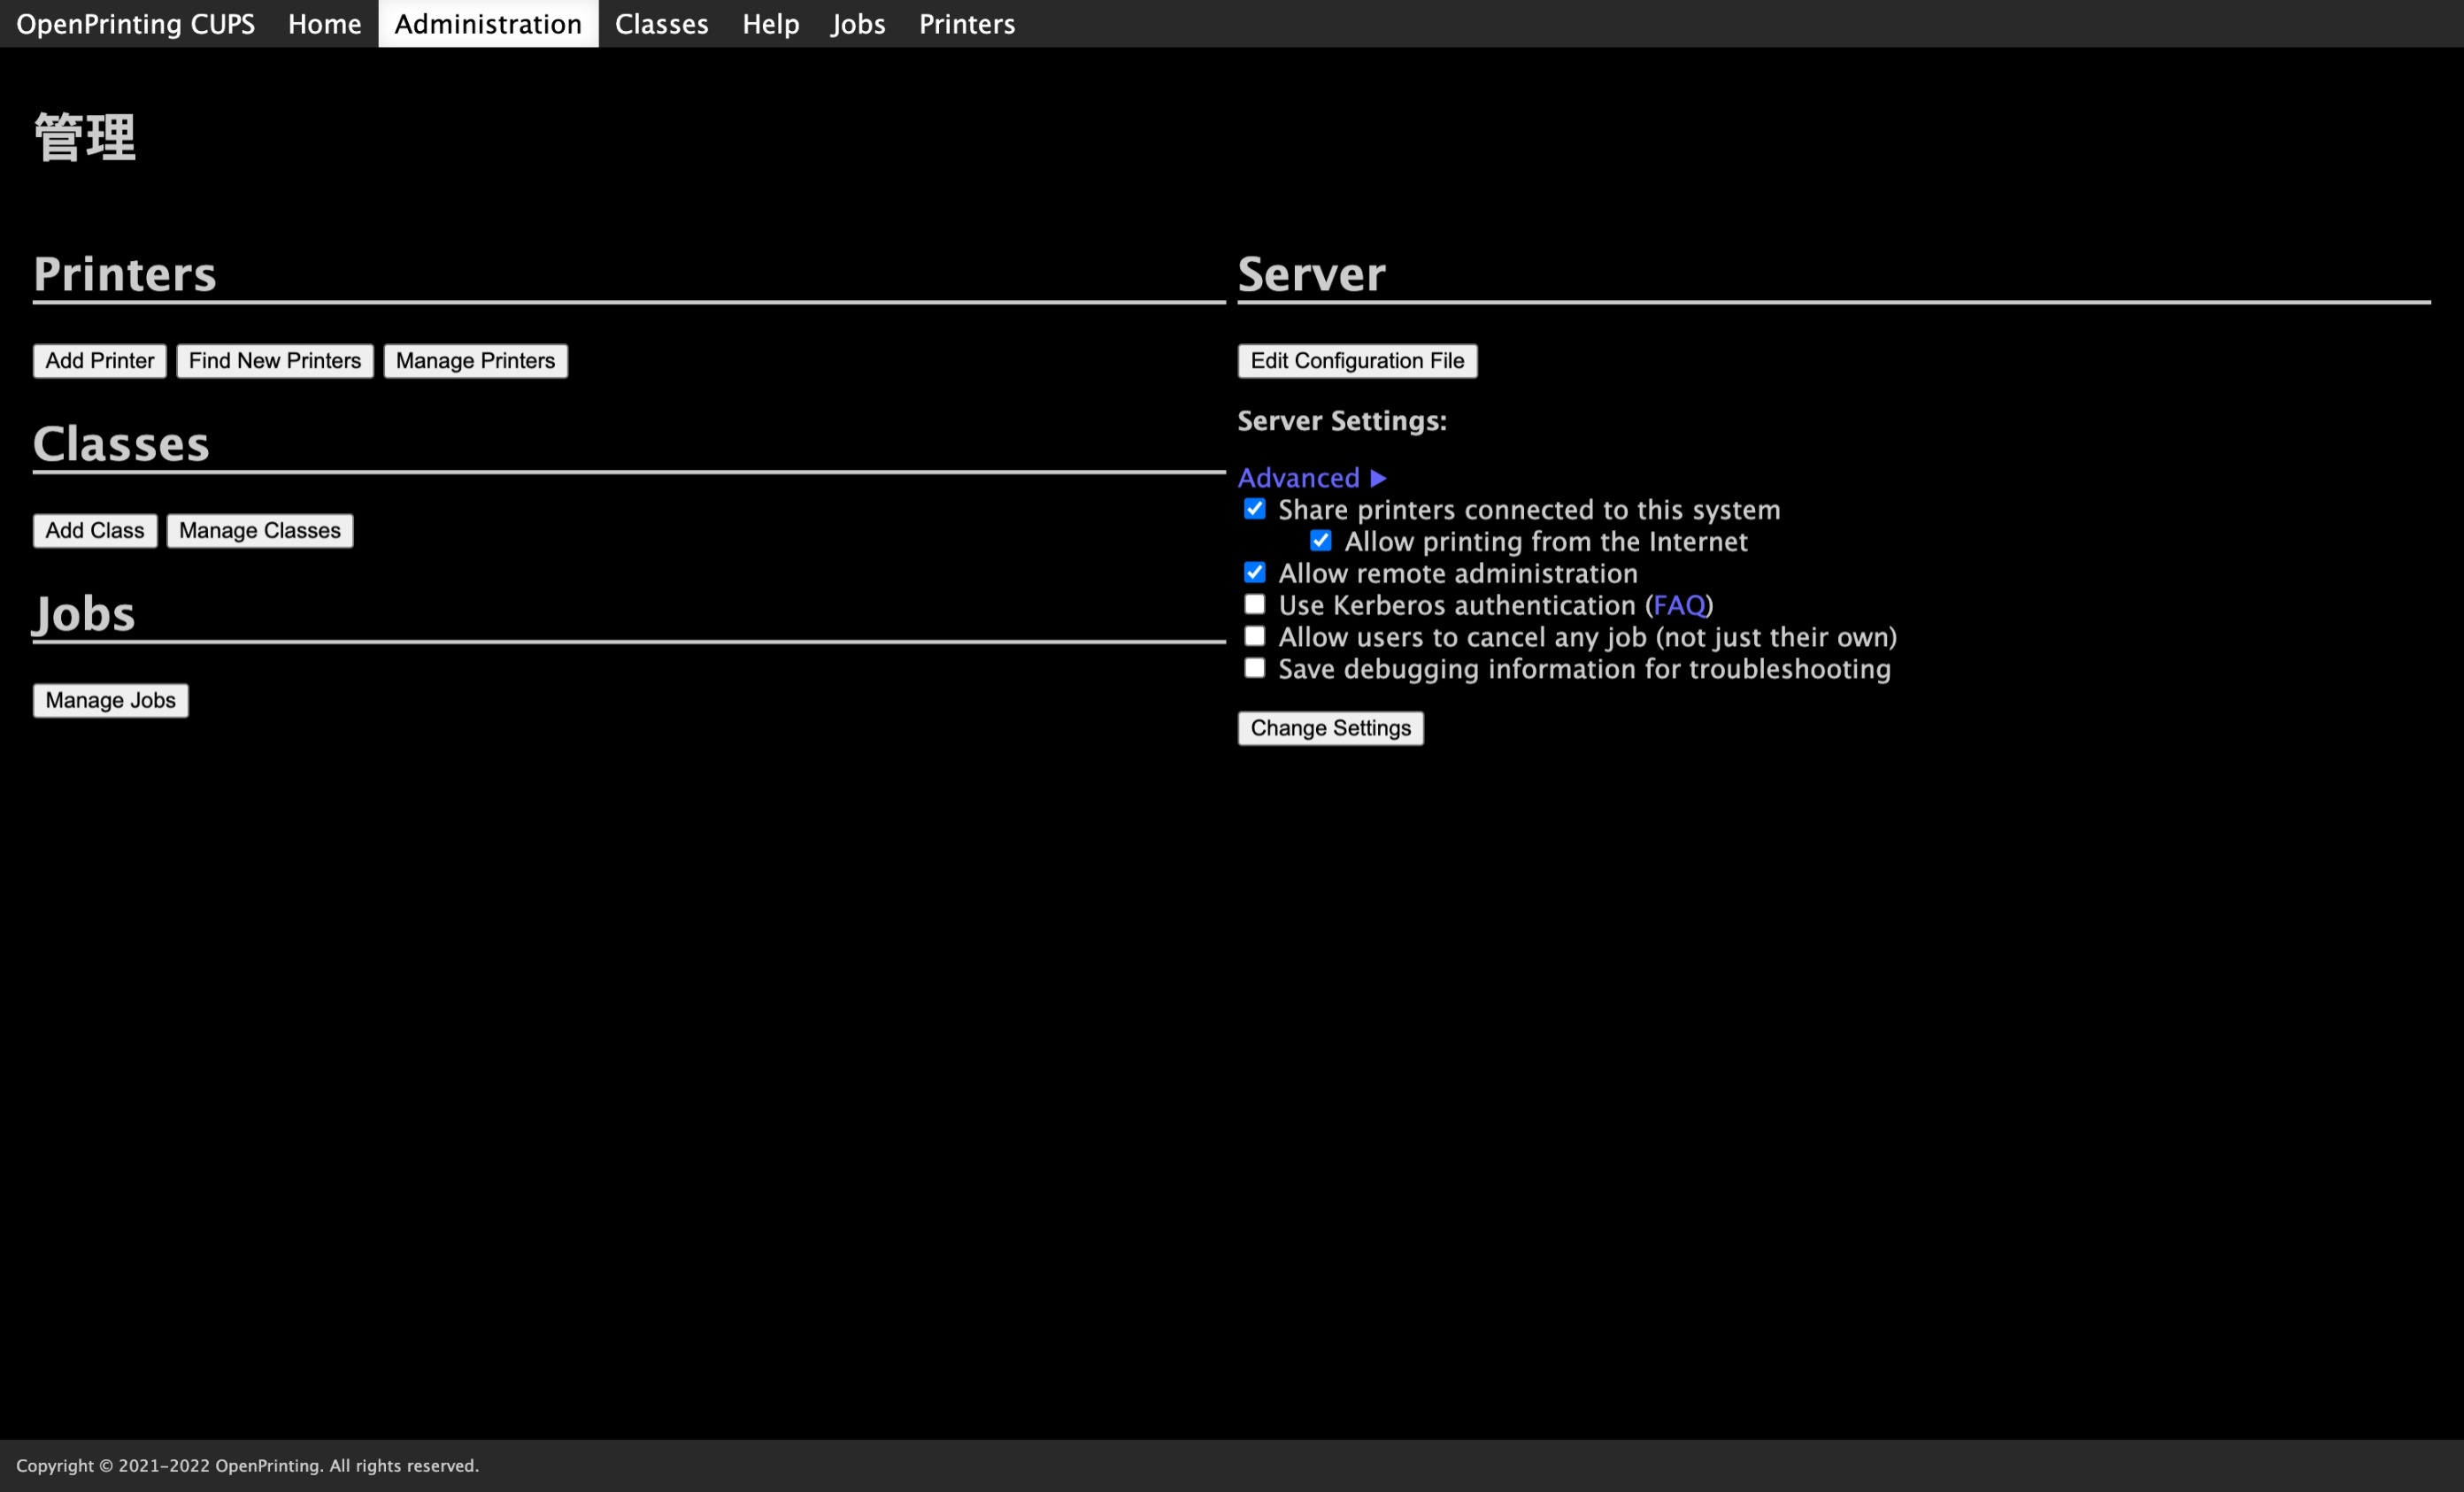This screenshot has height=1492, width=2464.
Task: Expand the Advanced server settings
Action: [1312, 478]
